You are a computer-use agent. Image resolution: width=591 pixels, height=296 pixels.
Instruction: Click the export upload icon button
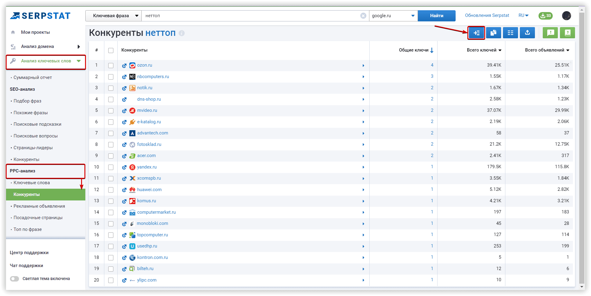pyautogui.click(x=527, y=33)
